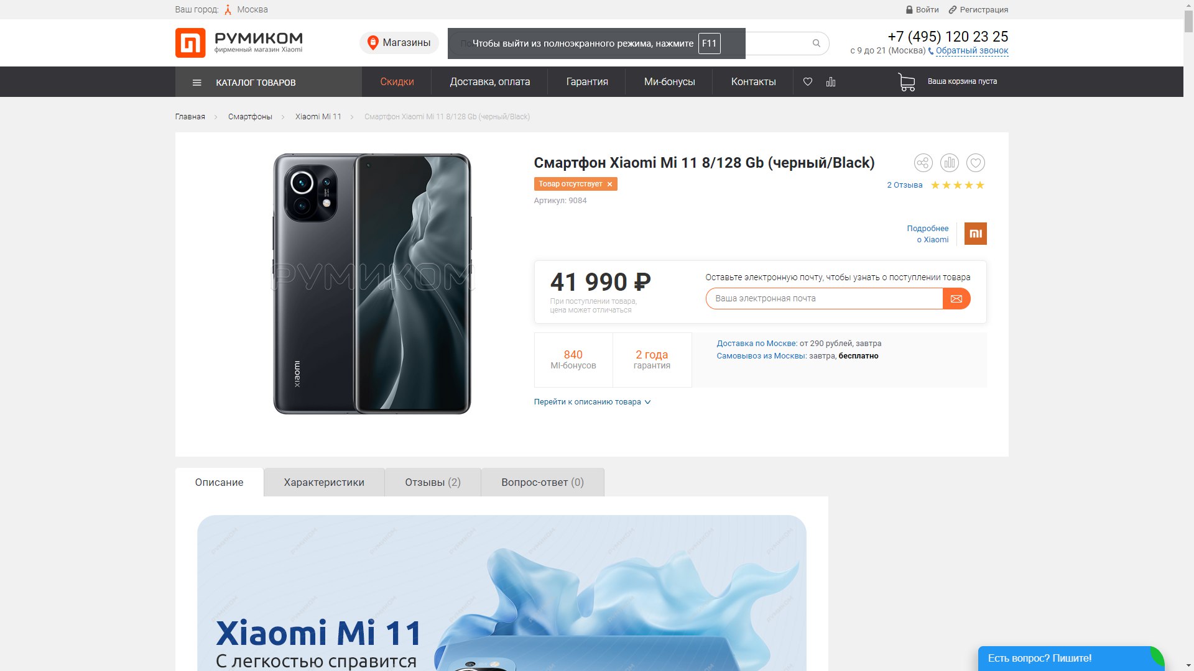Click the five-star rating

tap(958, 185)
